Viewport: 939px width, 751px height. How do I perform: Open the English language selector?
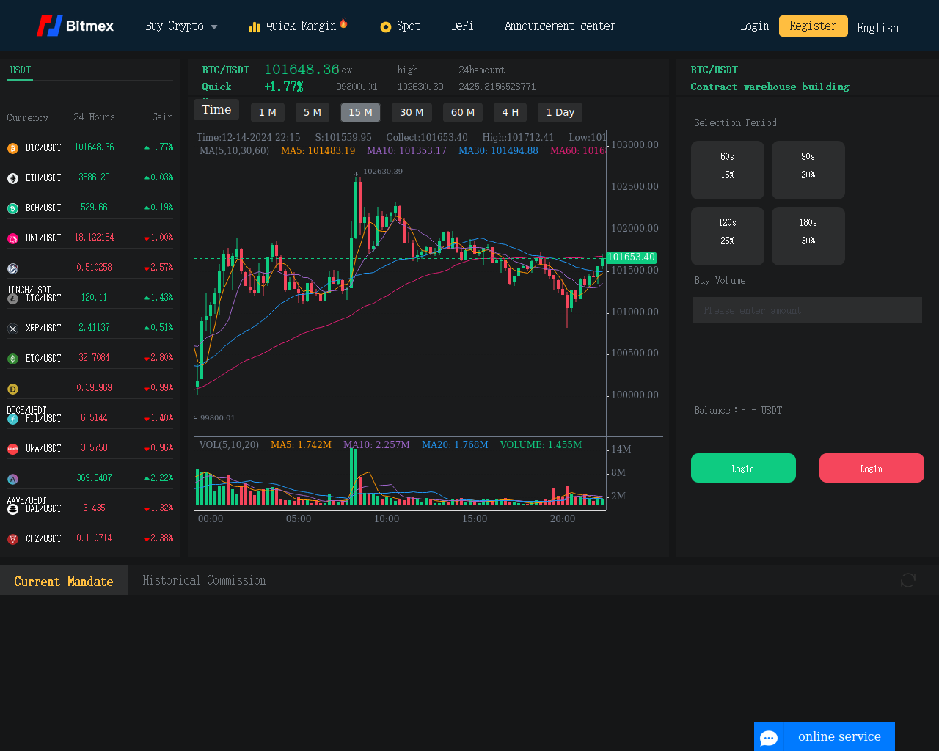click(x=877, y=28)
